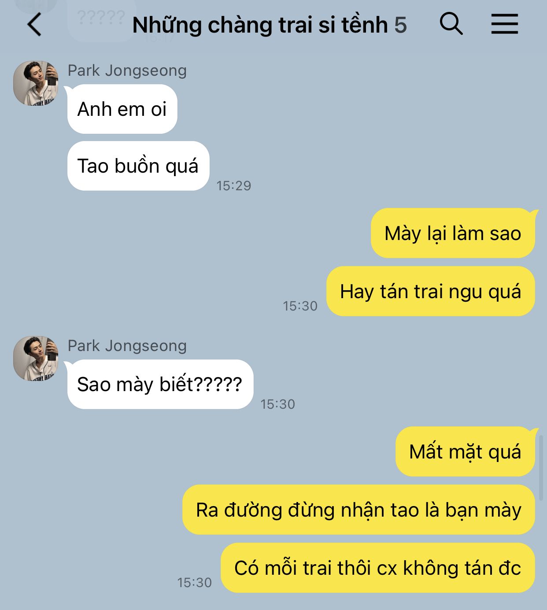The height and width of the screenshot is (610, 547).
Task: Tap the 15:29 timestamp
Action: click(233, 186)
